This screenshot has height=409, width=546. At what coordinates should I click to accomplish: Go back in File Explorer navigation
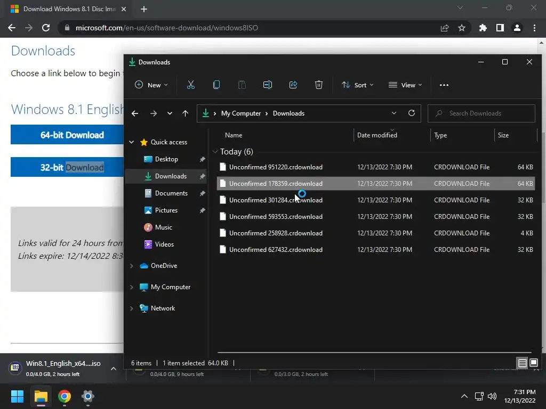click(x=135, y=113)
